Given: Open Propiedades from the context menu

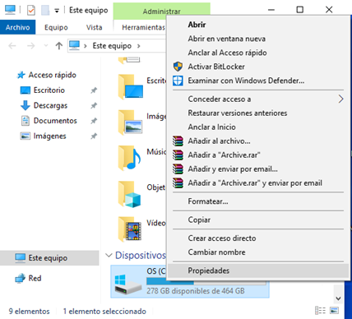Looking at the screenshot, I should (257, 270).
